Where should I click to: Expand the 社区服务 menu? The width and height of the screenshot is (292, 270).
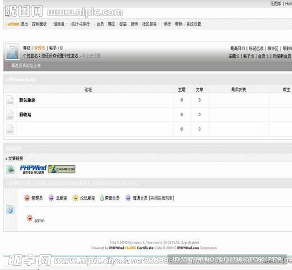click(x=149, y=24)
